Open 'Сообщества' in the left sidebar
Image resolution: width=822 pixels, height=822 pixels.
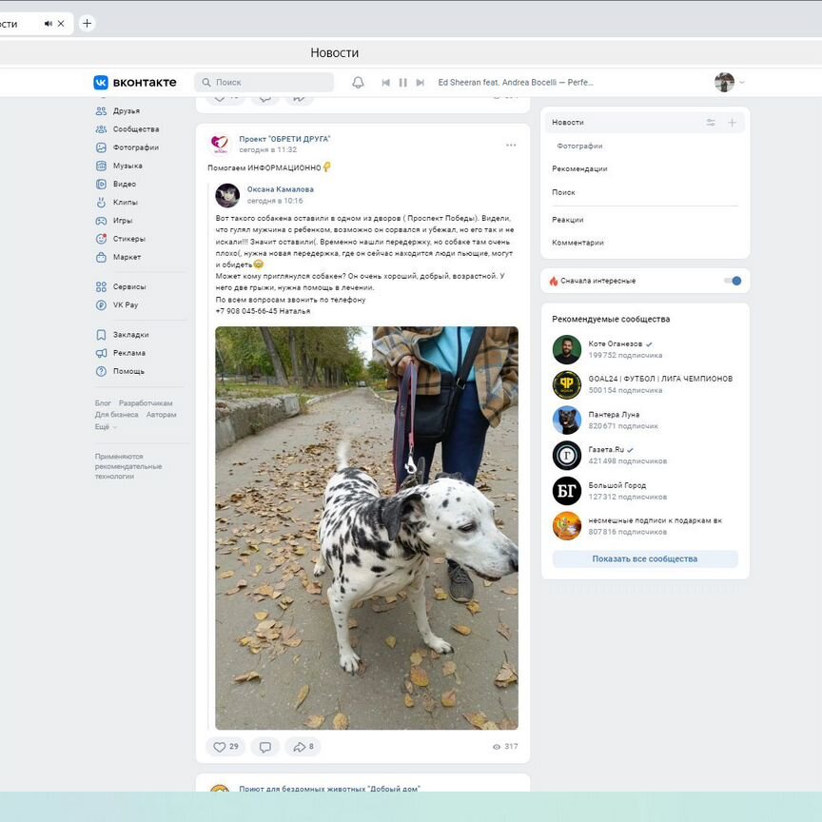135,129
